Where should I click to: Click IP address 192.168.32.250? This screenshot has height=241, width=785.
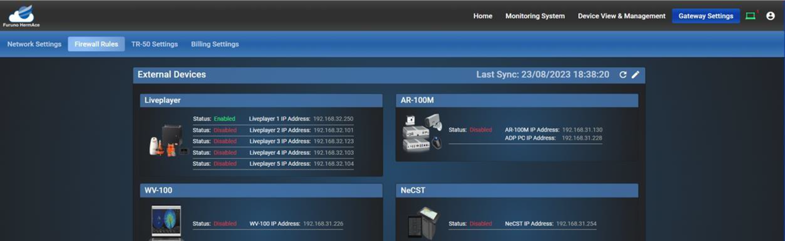pyautogui.click(x=333, y=119)
